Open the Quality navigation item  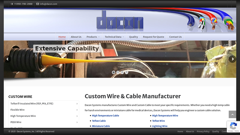pos(133,37)
